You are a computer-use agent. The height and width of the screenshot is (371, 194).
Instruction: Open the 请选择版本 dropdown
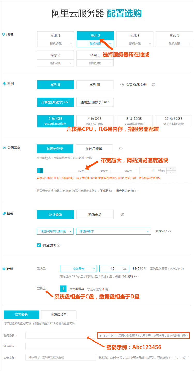(x=113, y=231)
